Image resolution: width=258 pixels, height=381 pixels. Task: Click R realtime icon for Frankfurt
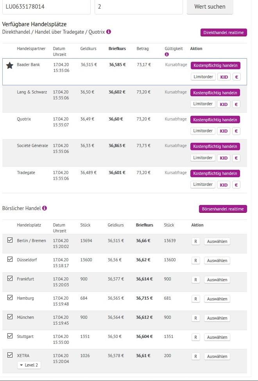point(196,279)
